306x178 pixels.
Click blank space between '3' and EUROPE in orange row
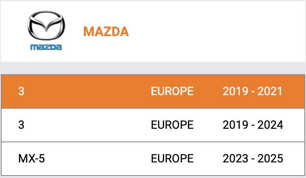point(86,91)
